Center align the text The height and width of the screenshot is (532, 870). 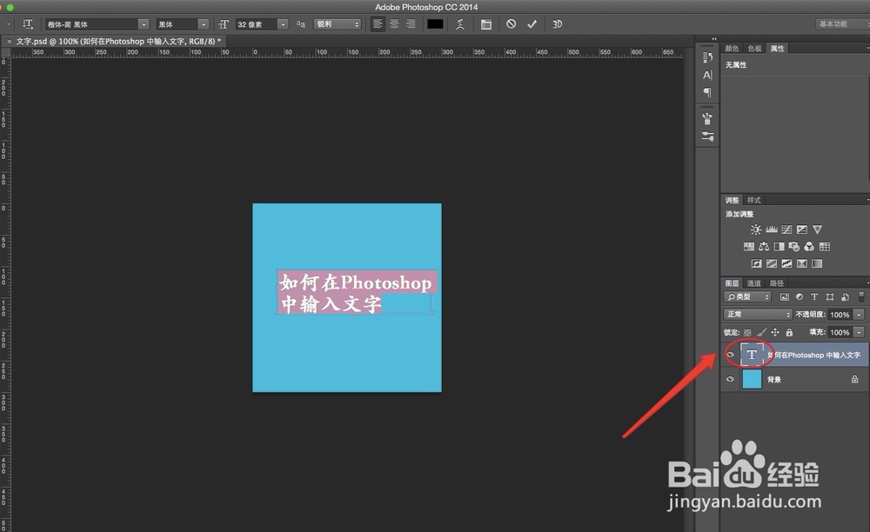(x=394, y=23)
